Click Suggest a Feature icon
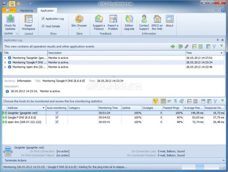Screen dimensions: 228x172 [x=99, y=19]
